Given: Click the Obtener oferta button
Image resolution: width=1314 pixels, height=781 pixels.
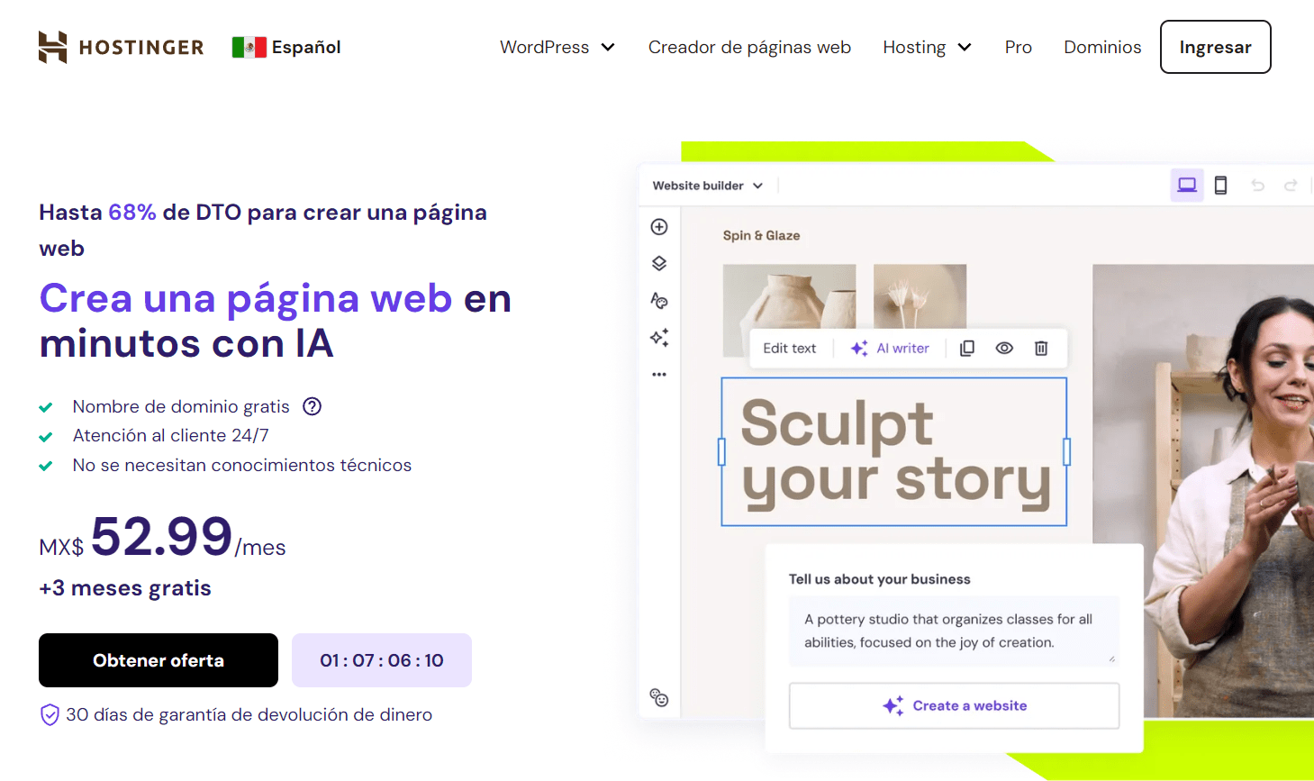Looking at the screenshot, I should pyautogui.click(x=159, y=660).
